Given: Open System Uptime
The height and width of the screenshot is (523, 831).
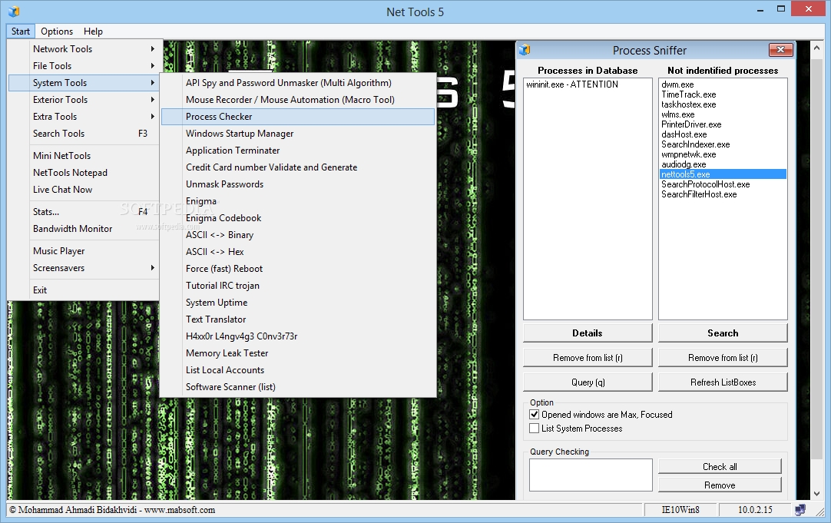Looking at the screenshot, I should [x=298, y=303].
